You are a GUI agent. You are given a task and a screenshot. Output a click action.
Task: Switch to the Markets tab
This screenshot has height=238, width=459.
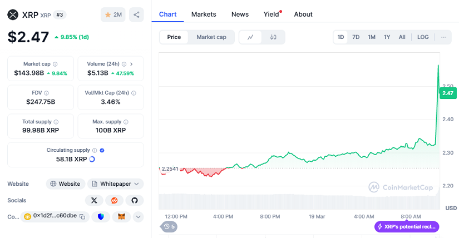[x=204, y=14]
